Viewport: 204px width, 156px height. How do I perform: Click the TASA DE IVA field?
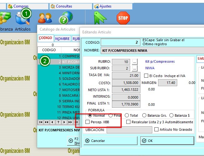(126, 76)
